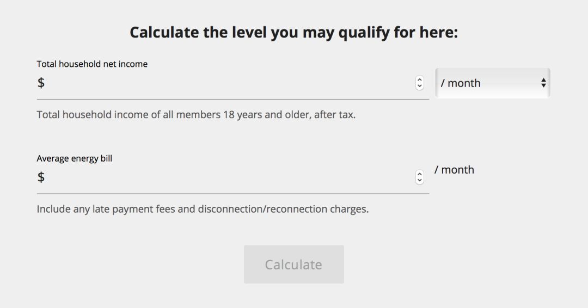Click the blank area left of the Calculate button
This screenshot has height=308, width=588.
coord(139,264)
